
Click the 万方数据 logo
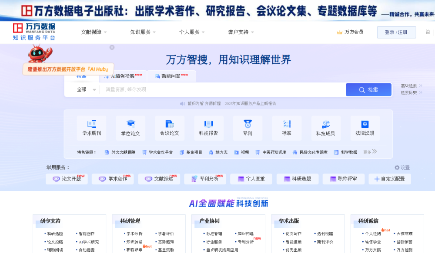point(34,32)
